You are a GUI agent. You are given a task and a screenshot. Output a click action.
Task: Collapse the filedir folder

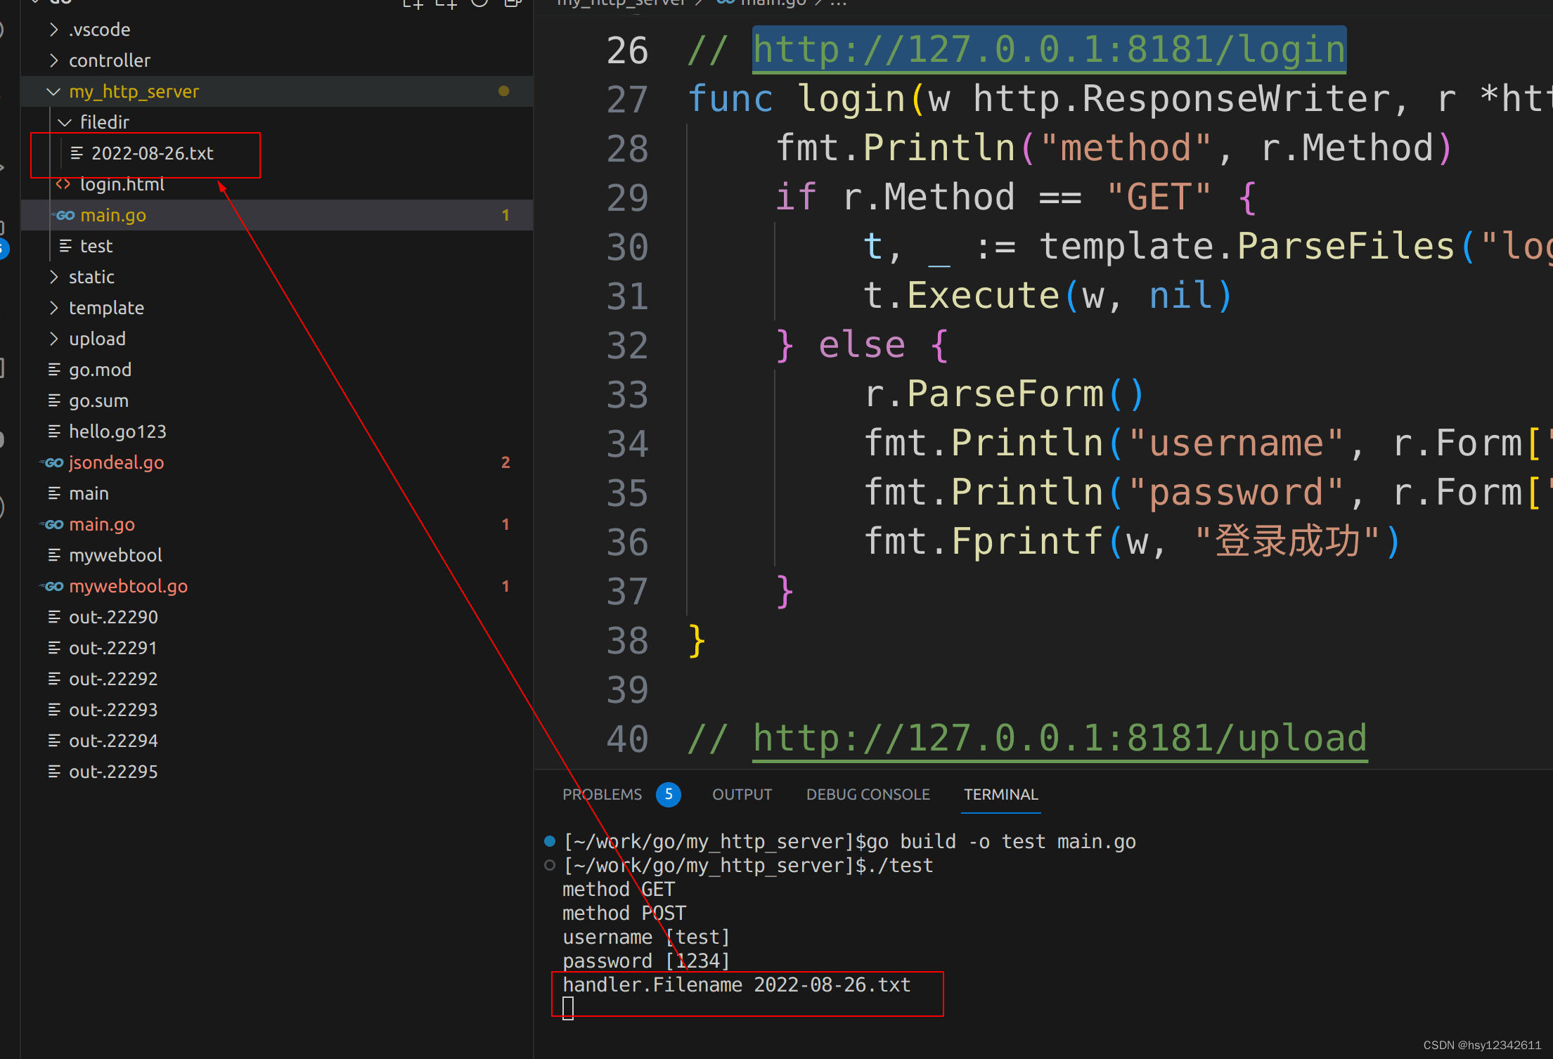pyautogui.click(x=65, y=122)
